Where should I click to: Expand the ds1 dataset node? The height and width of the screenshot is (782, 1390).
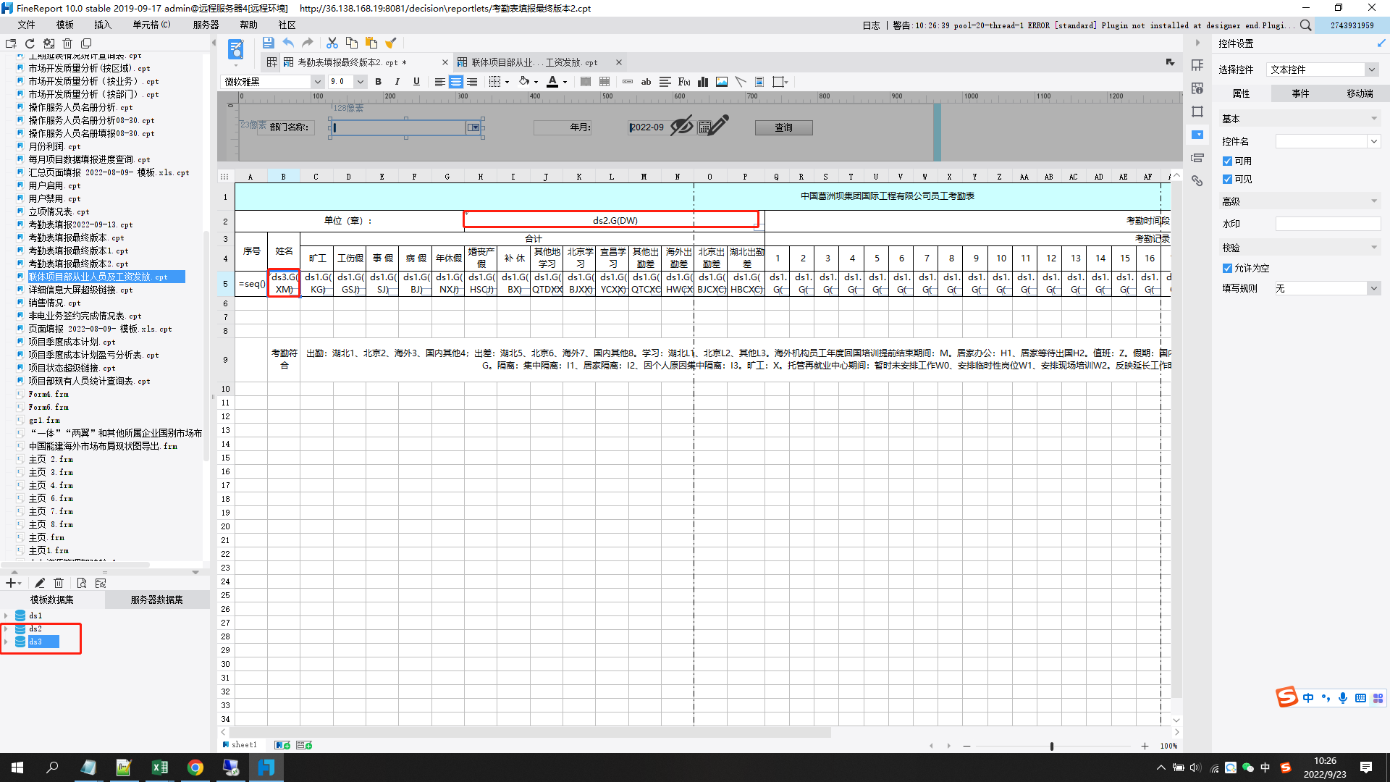[6, 615]
